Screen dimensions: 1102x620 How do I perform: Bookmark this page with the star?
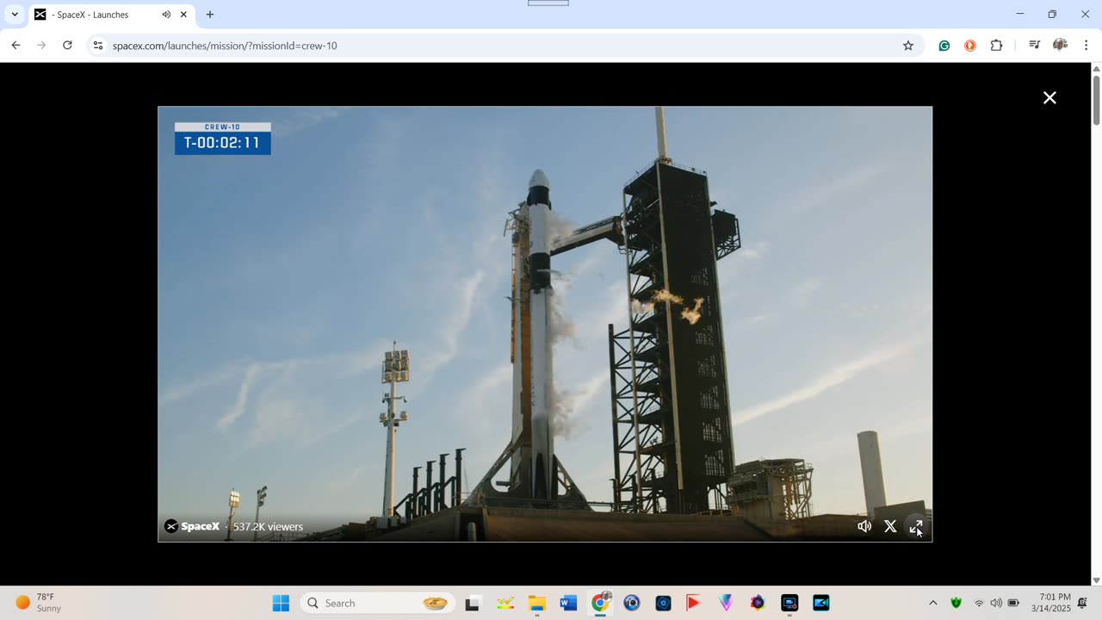pos(907,46)
